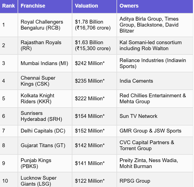Select the Royal Challengers Bengaluru (RCB) cell

click(42, 25)
